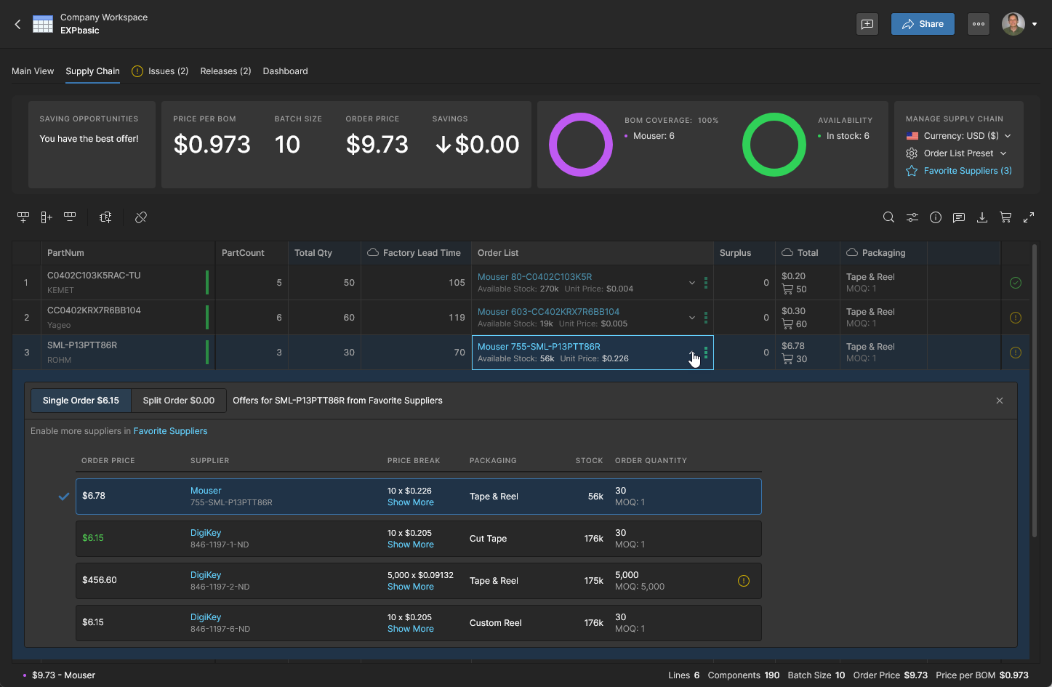Viewport: 1052px width, 687px height.
Task: Click the blue Share button
Action: pos(923,24)
